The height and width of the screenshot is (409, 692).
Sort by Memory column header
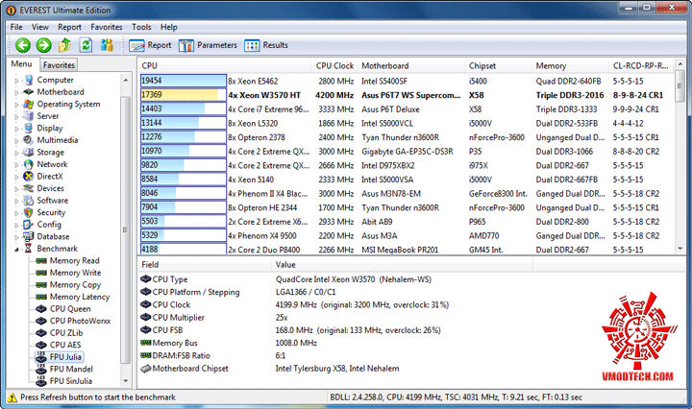(570, 65)
